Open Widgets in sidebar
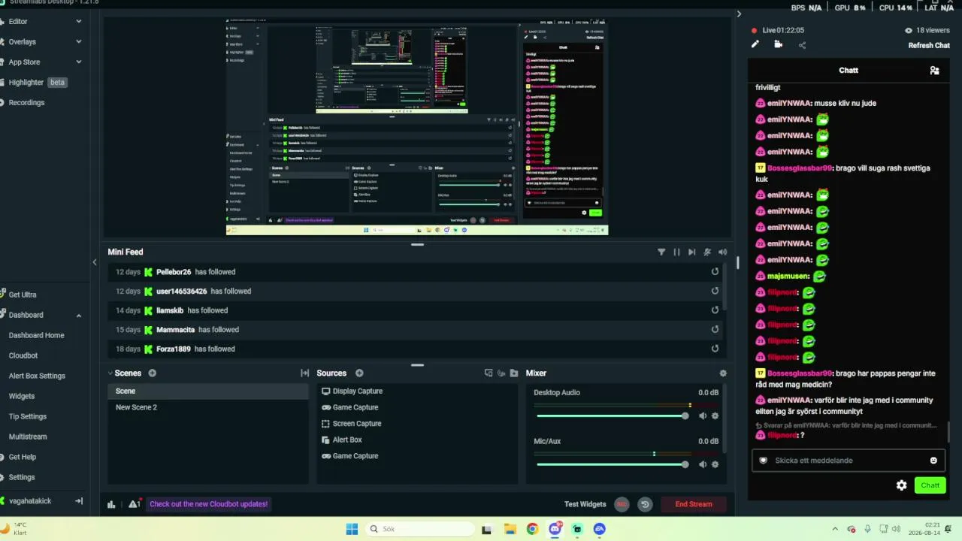 (x=22, y=396)
